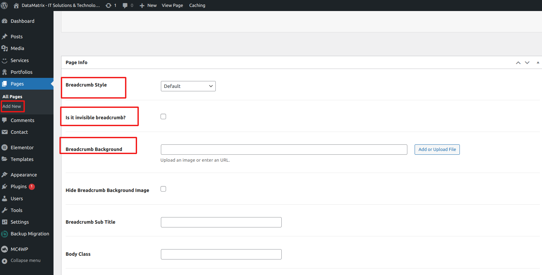Click the Breadcrumb Background URL field

tap(284, 150)
